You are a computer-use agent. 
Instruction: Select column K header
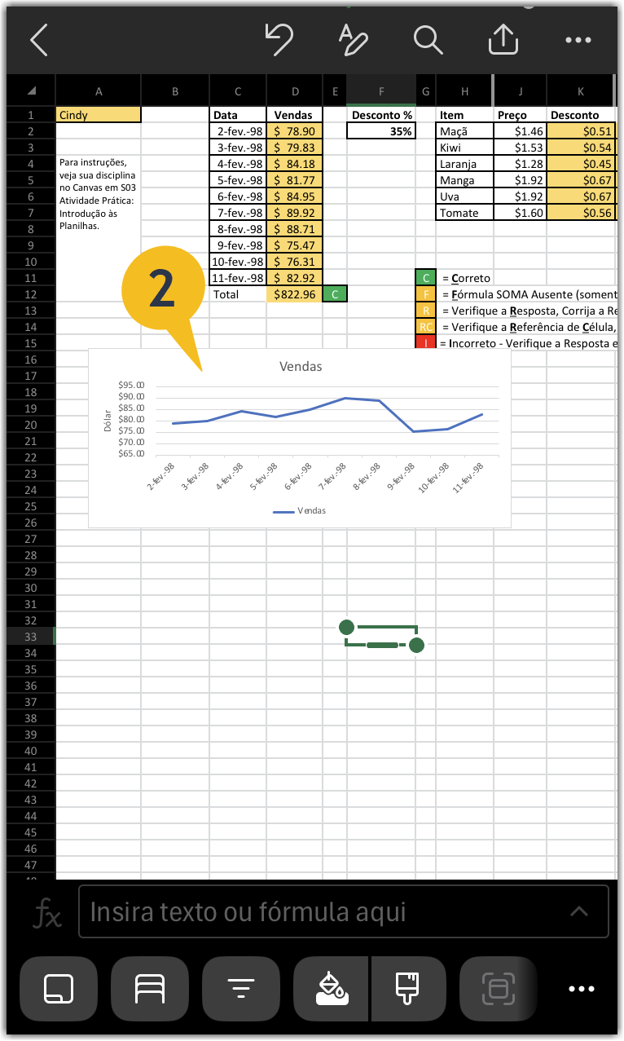click(x=581, y=91)
